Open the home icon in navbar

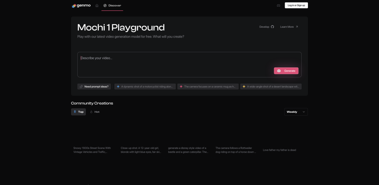click(97, 6)
